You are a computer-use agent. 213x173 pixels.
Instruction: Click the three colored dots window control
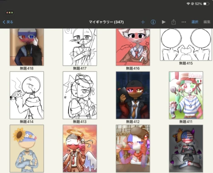click(9, 12)
